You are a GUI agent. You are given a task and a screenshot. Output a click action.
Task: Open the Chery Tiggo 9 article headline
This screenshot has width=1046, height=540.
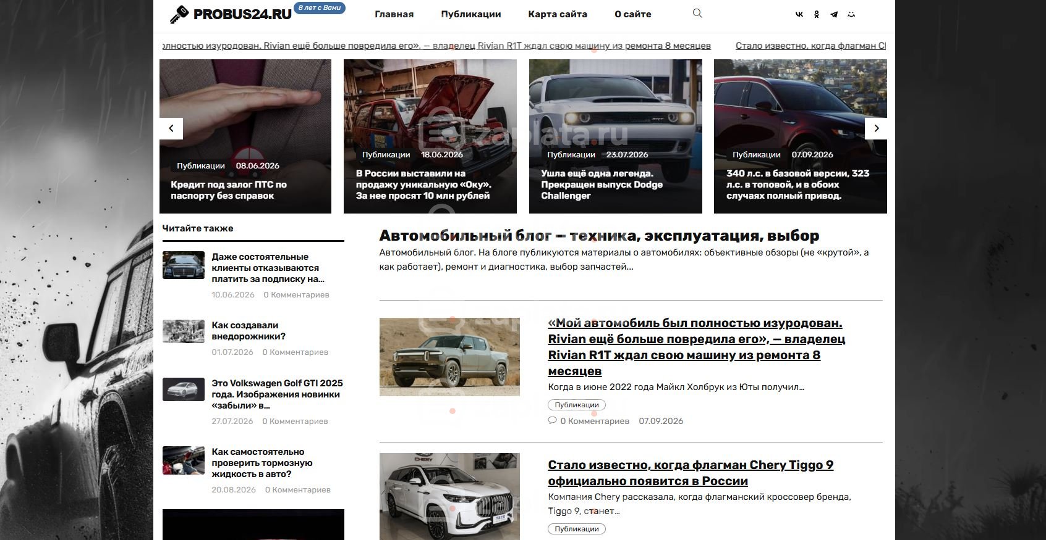pyautogui.click(x=691, y=473)
